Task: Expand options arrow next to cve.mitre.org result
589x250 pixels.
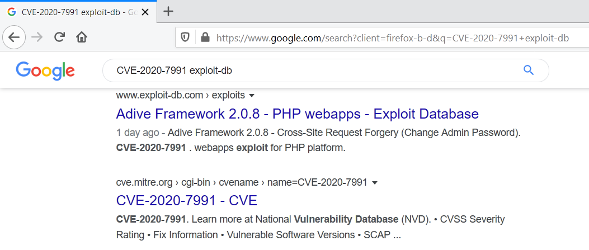Action: [x=374, y=183]
